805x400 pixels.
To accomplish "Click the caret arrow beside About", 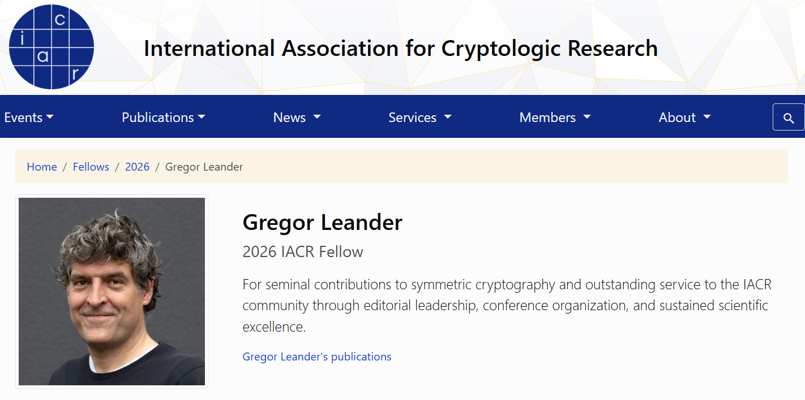I will pyautogui.click(x=707, y=118).
